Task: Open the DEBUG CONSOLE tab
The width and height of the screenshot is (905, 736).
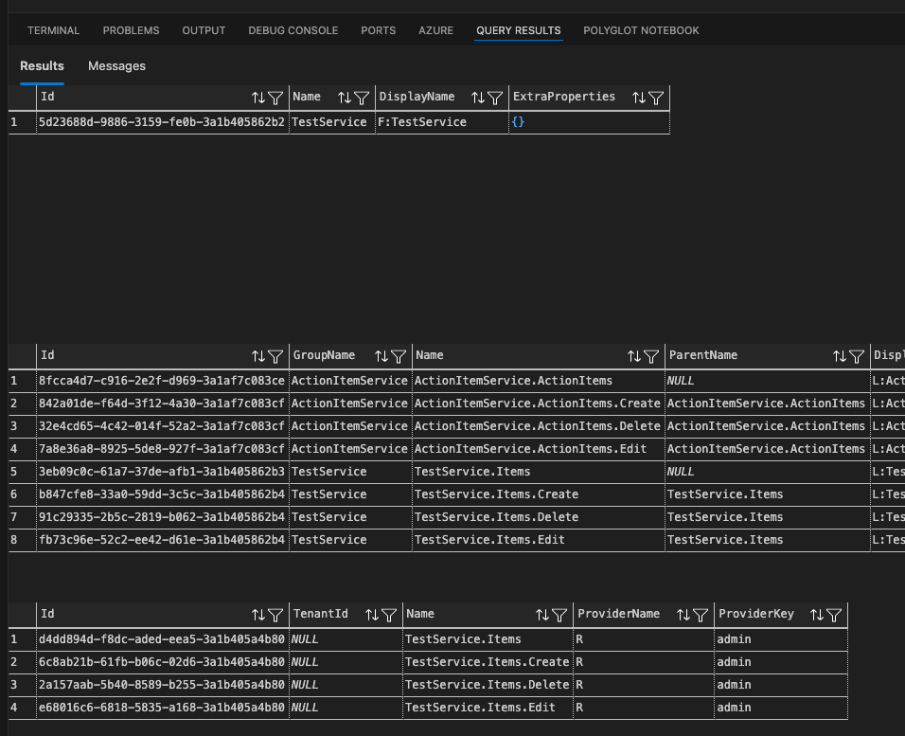Action: click(x=293, y=30)
